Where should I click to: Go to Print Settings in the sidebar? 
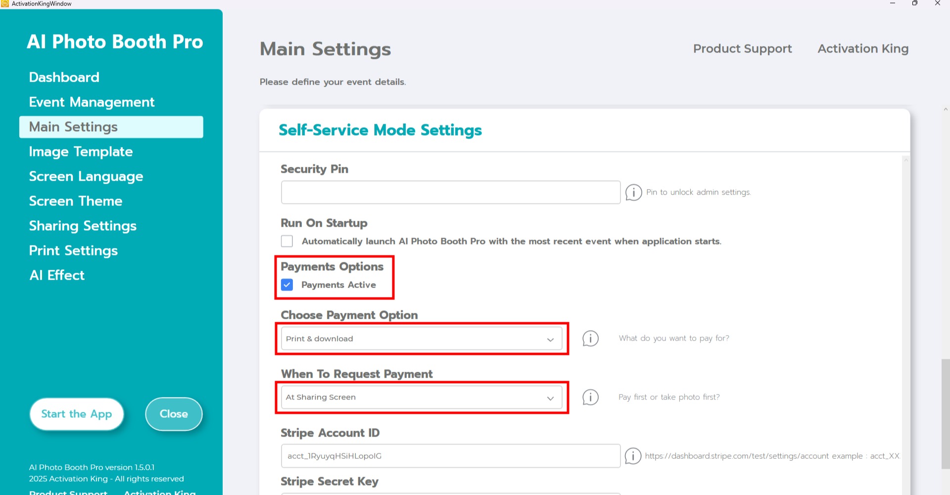(x=73, y=250)
